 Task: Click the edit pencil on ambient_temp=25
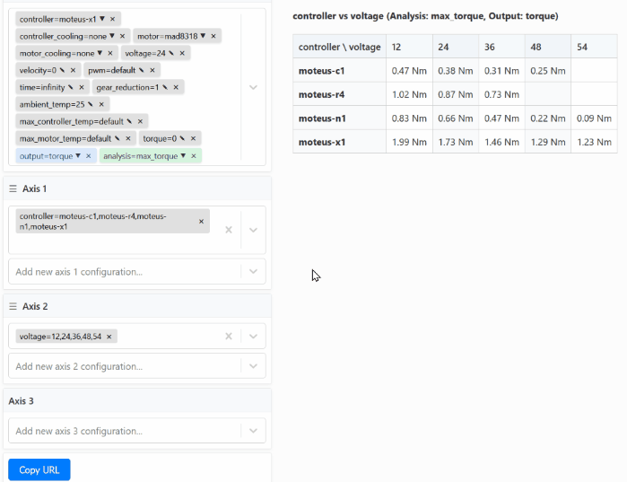tap(90, 104)
